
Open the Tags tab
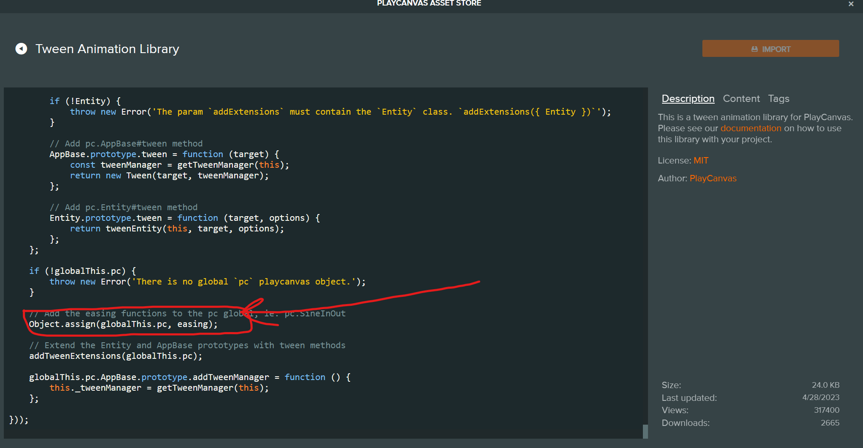[778, 99]
